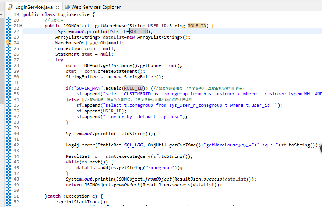
Task: Click getInstance call on line 28
Action: (117, 65)
